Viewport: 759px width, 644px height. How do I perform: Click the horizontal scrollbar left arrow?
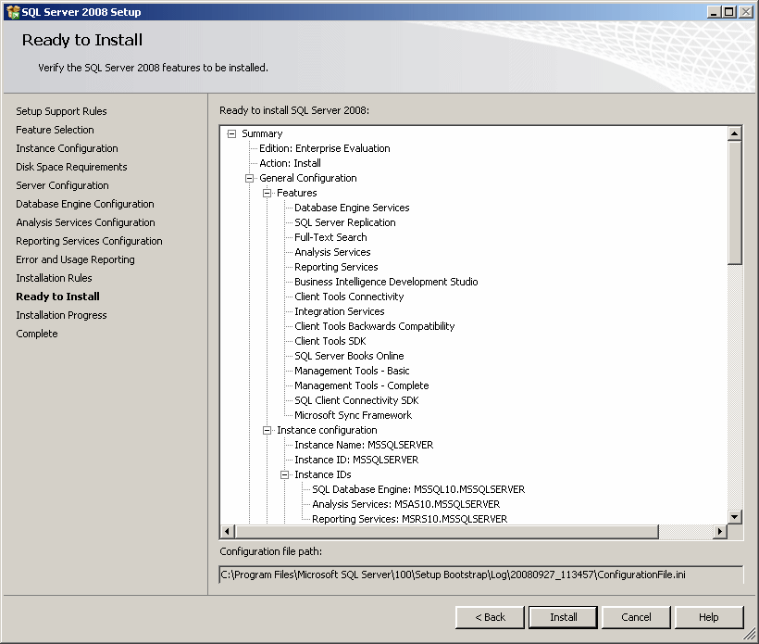point(228,532)
